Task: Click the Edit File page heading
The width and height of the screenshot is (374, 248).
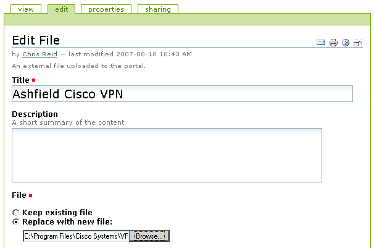Action: click(x=36, y=41)
